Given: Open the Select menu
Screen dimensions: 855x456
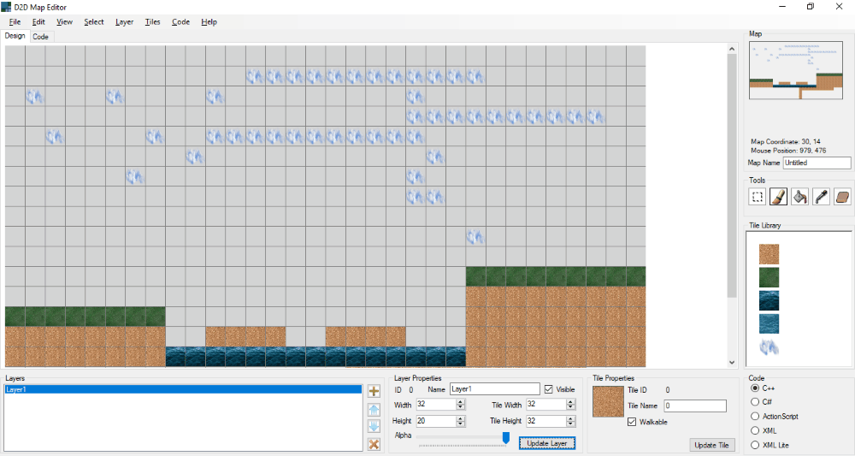Looking at the screenshot, I should [94, 22].
